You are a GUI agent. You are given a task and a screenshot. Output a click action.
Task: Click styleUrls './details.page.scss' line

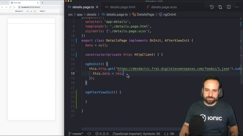coord(118,31)
